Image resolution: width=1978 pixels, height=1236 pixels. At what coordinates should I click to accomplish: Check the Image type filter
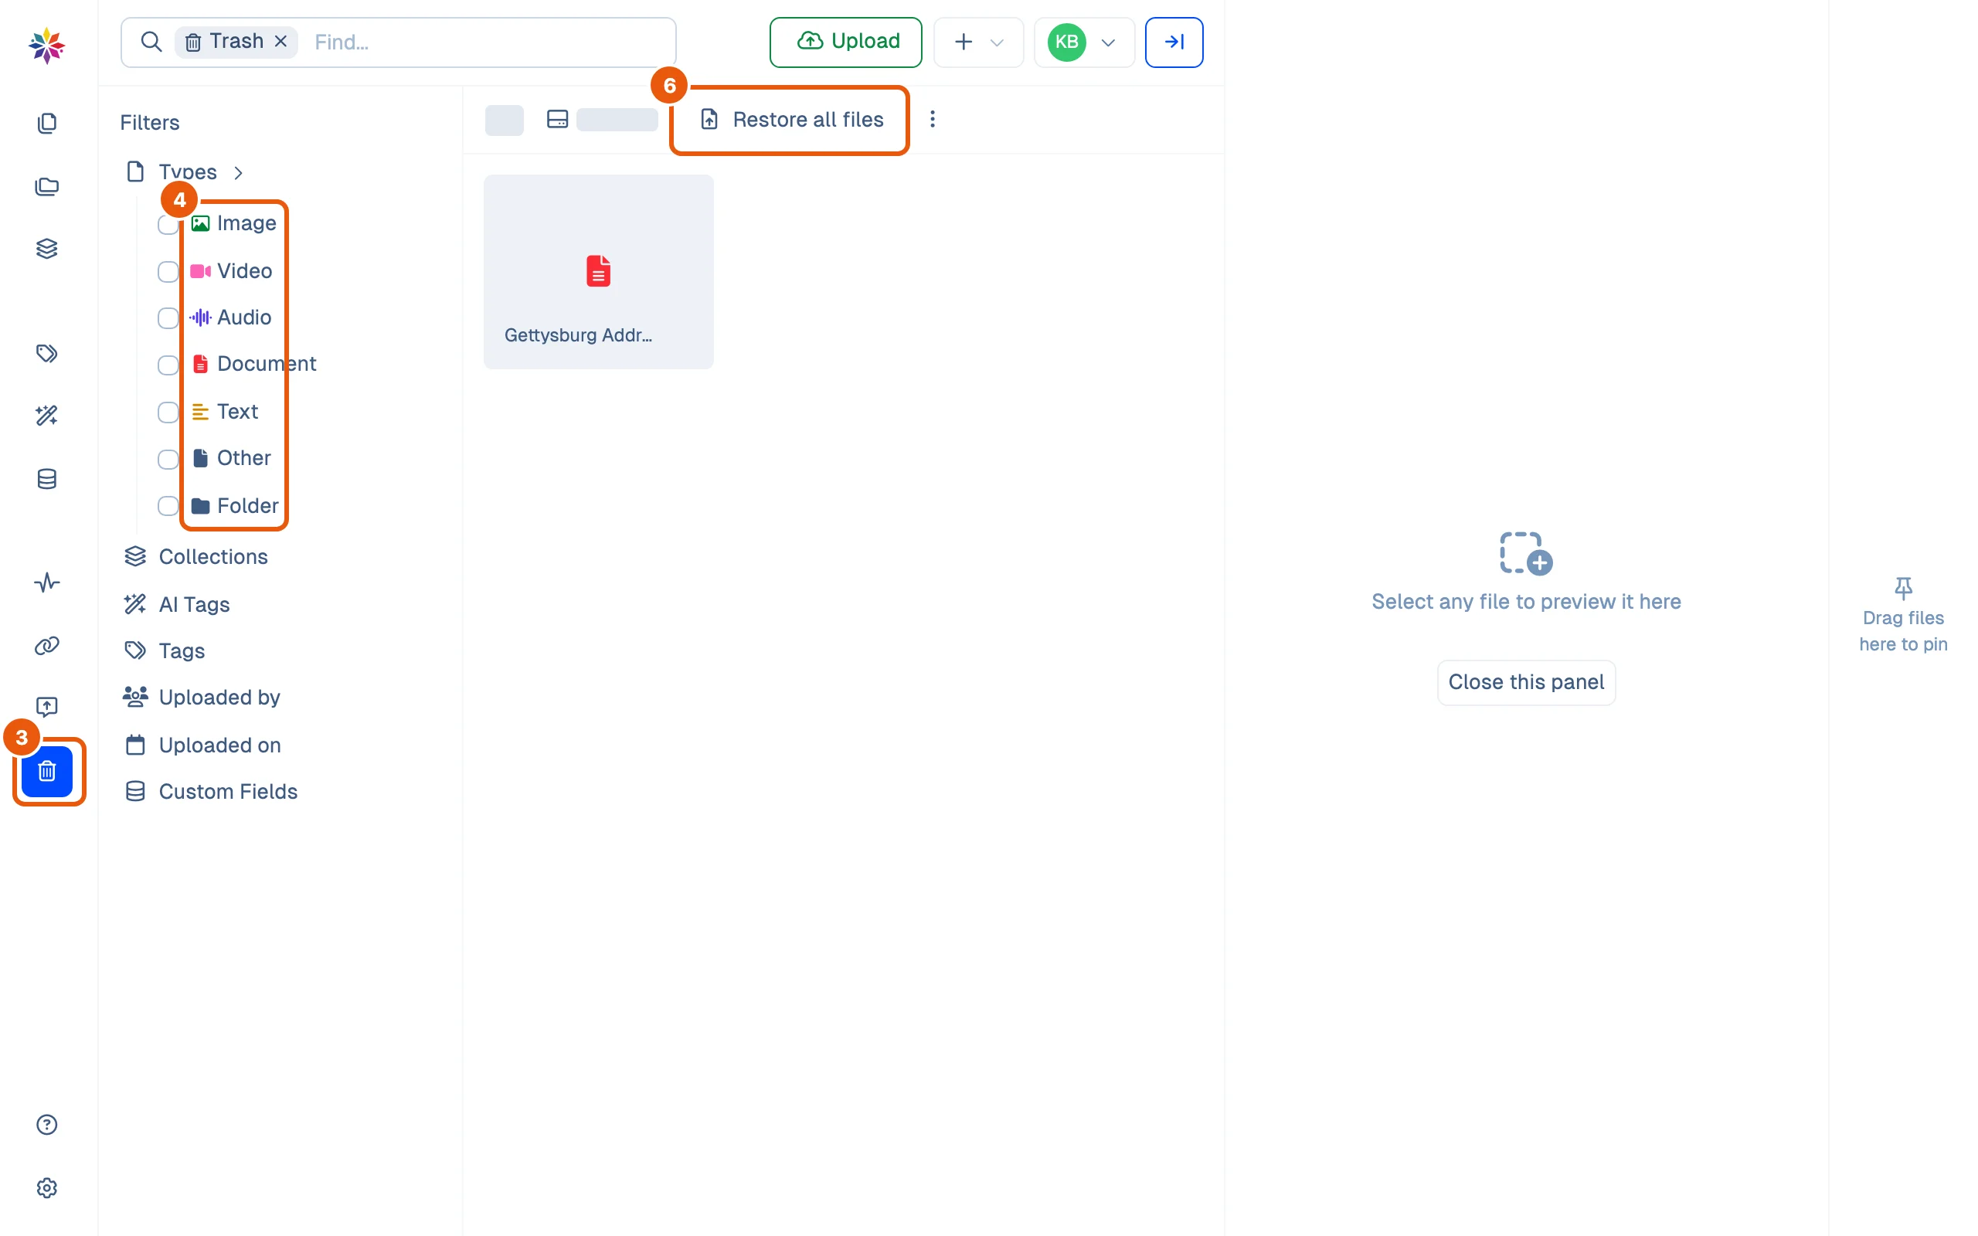pos(168,224)
